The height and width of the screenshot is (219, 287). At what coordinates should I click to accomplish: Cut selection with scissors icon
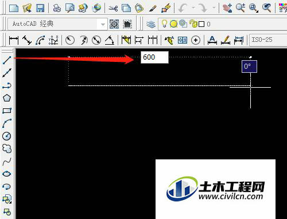point(113,8)
